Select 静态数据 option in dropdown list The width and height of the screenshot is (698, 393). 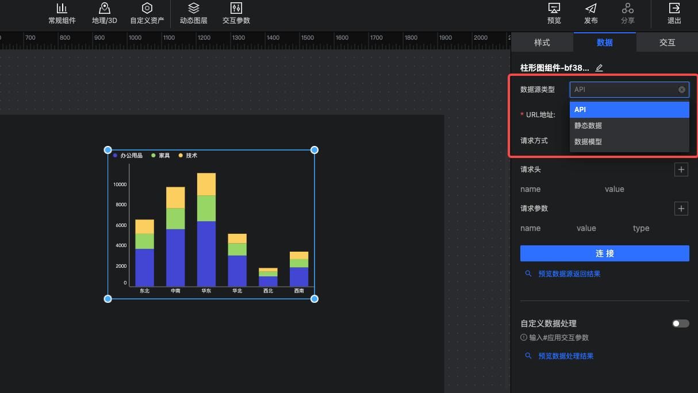[630, 125]
